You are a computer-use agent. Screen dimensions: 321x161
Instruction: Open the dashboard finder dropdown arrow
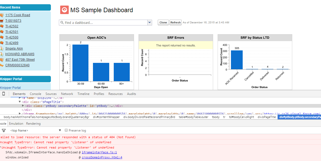(x=150, y=23)
